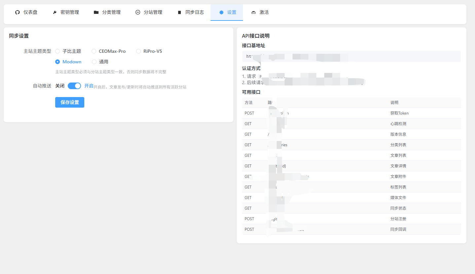Click the log icon for 同步日志

pos(179,12)
